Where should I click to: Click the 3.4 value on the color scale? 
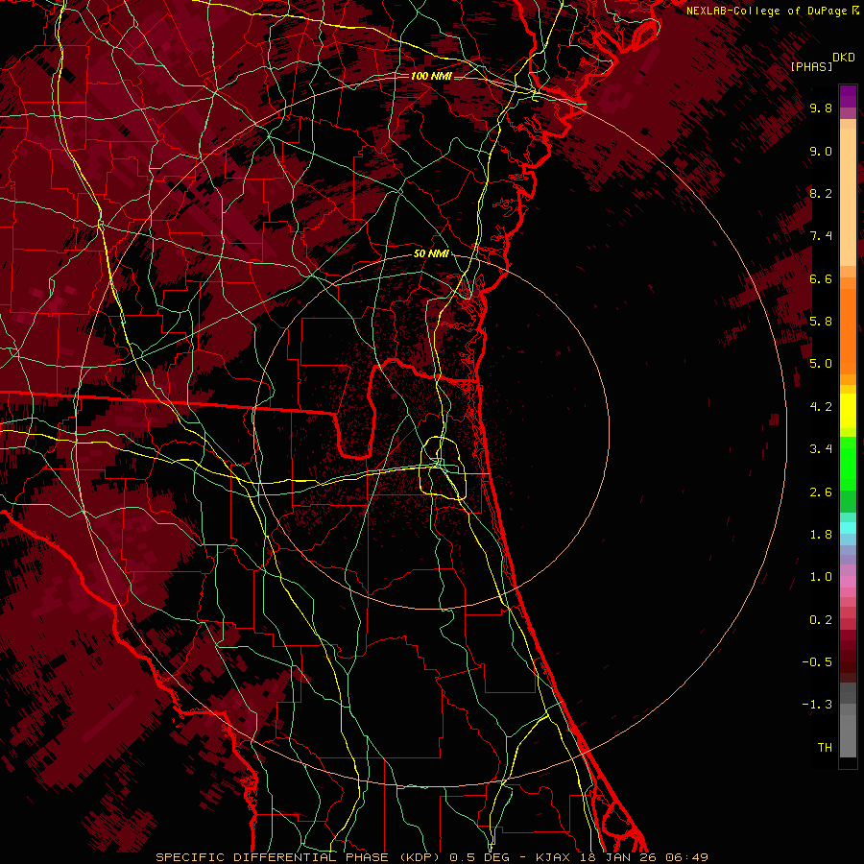coord(821,449)
